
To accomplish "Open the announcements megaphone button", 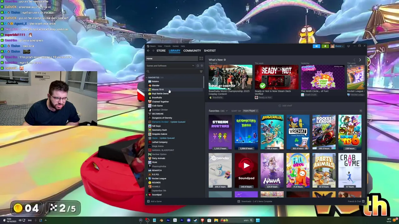I will (316, 46).
